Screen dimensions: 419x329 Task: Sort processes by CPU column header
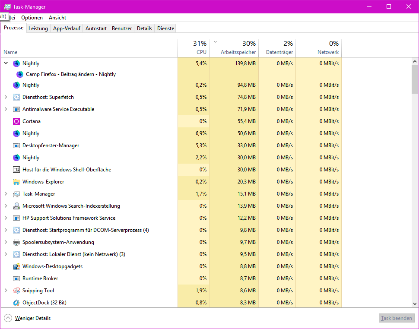click(x=194, y=47)
